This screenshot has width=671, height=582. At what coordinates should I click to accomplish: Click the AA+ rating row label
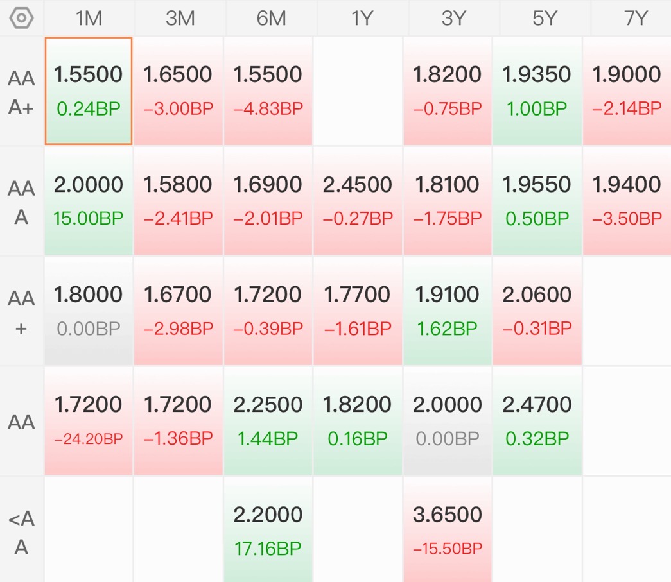(x=21, y=312)
